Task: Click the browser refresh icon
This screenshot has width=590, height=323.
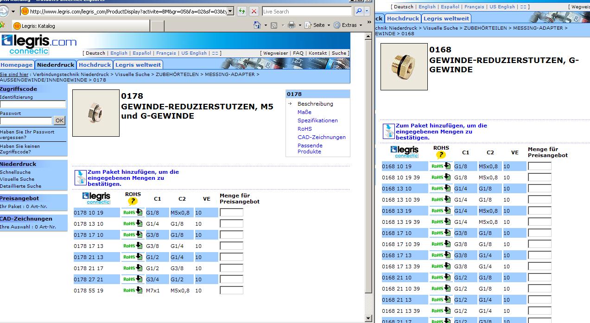Action: pos(241,11)
